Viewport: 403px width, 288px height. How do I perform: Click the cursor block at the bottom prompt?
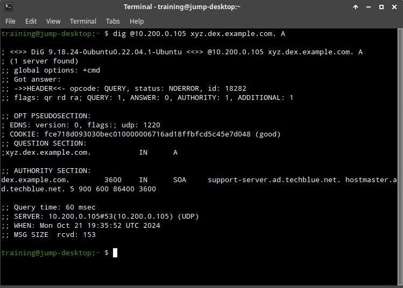click(115, 253)
